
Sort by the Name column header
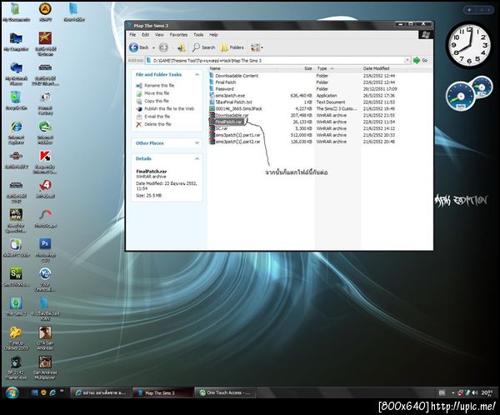pos(242,68)
